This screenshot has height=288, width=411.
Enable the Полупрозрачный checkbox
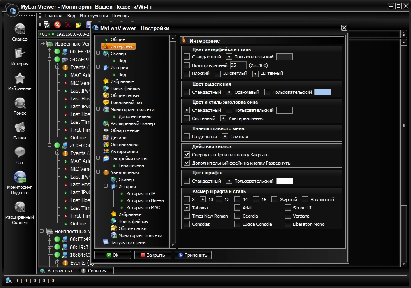coord(187,65)
